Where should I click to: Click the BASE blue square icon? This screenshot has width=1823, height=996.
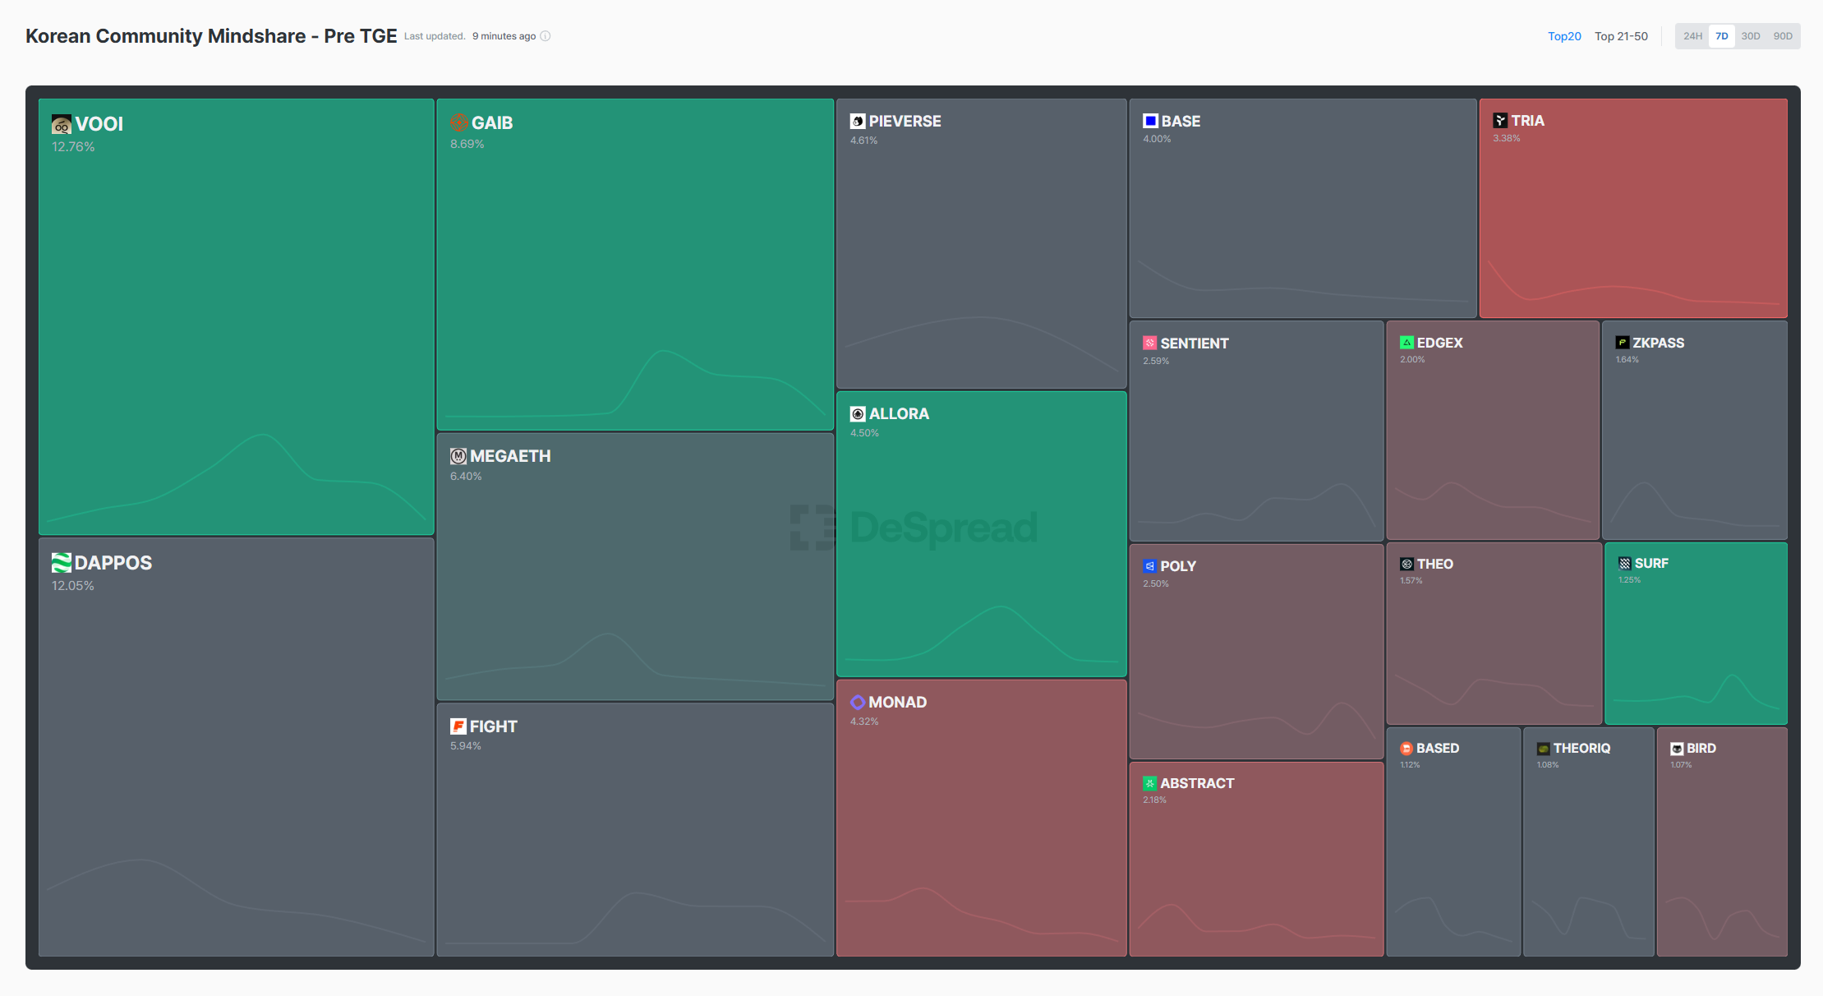[1150, 121]
